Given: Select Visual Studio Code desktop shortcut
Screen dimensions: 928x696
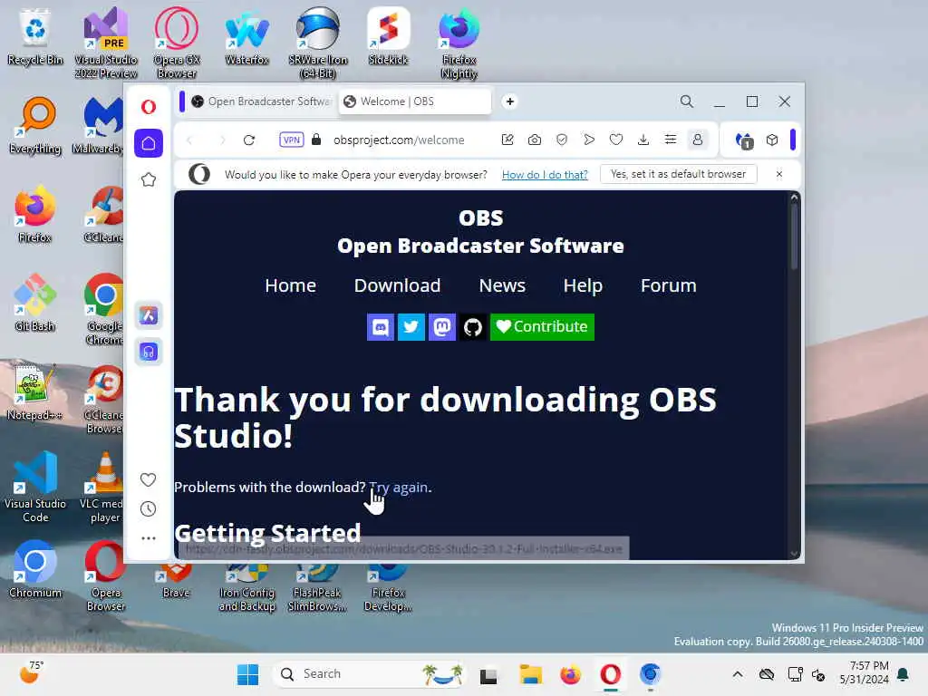Looking at the screenshot, I should point(35,487).
